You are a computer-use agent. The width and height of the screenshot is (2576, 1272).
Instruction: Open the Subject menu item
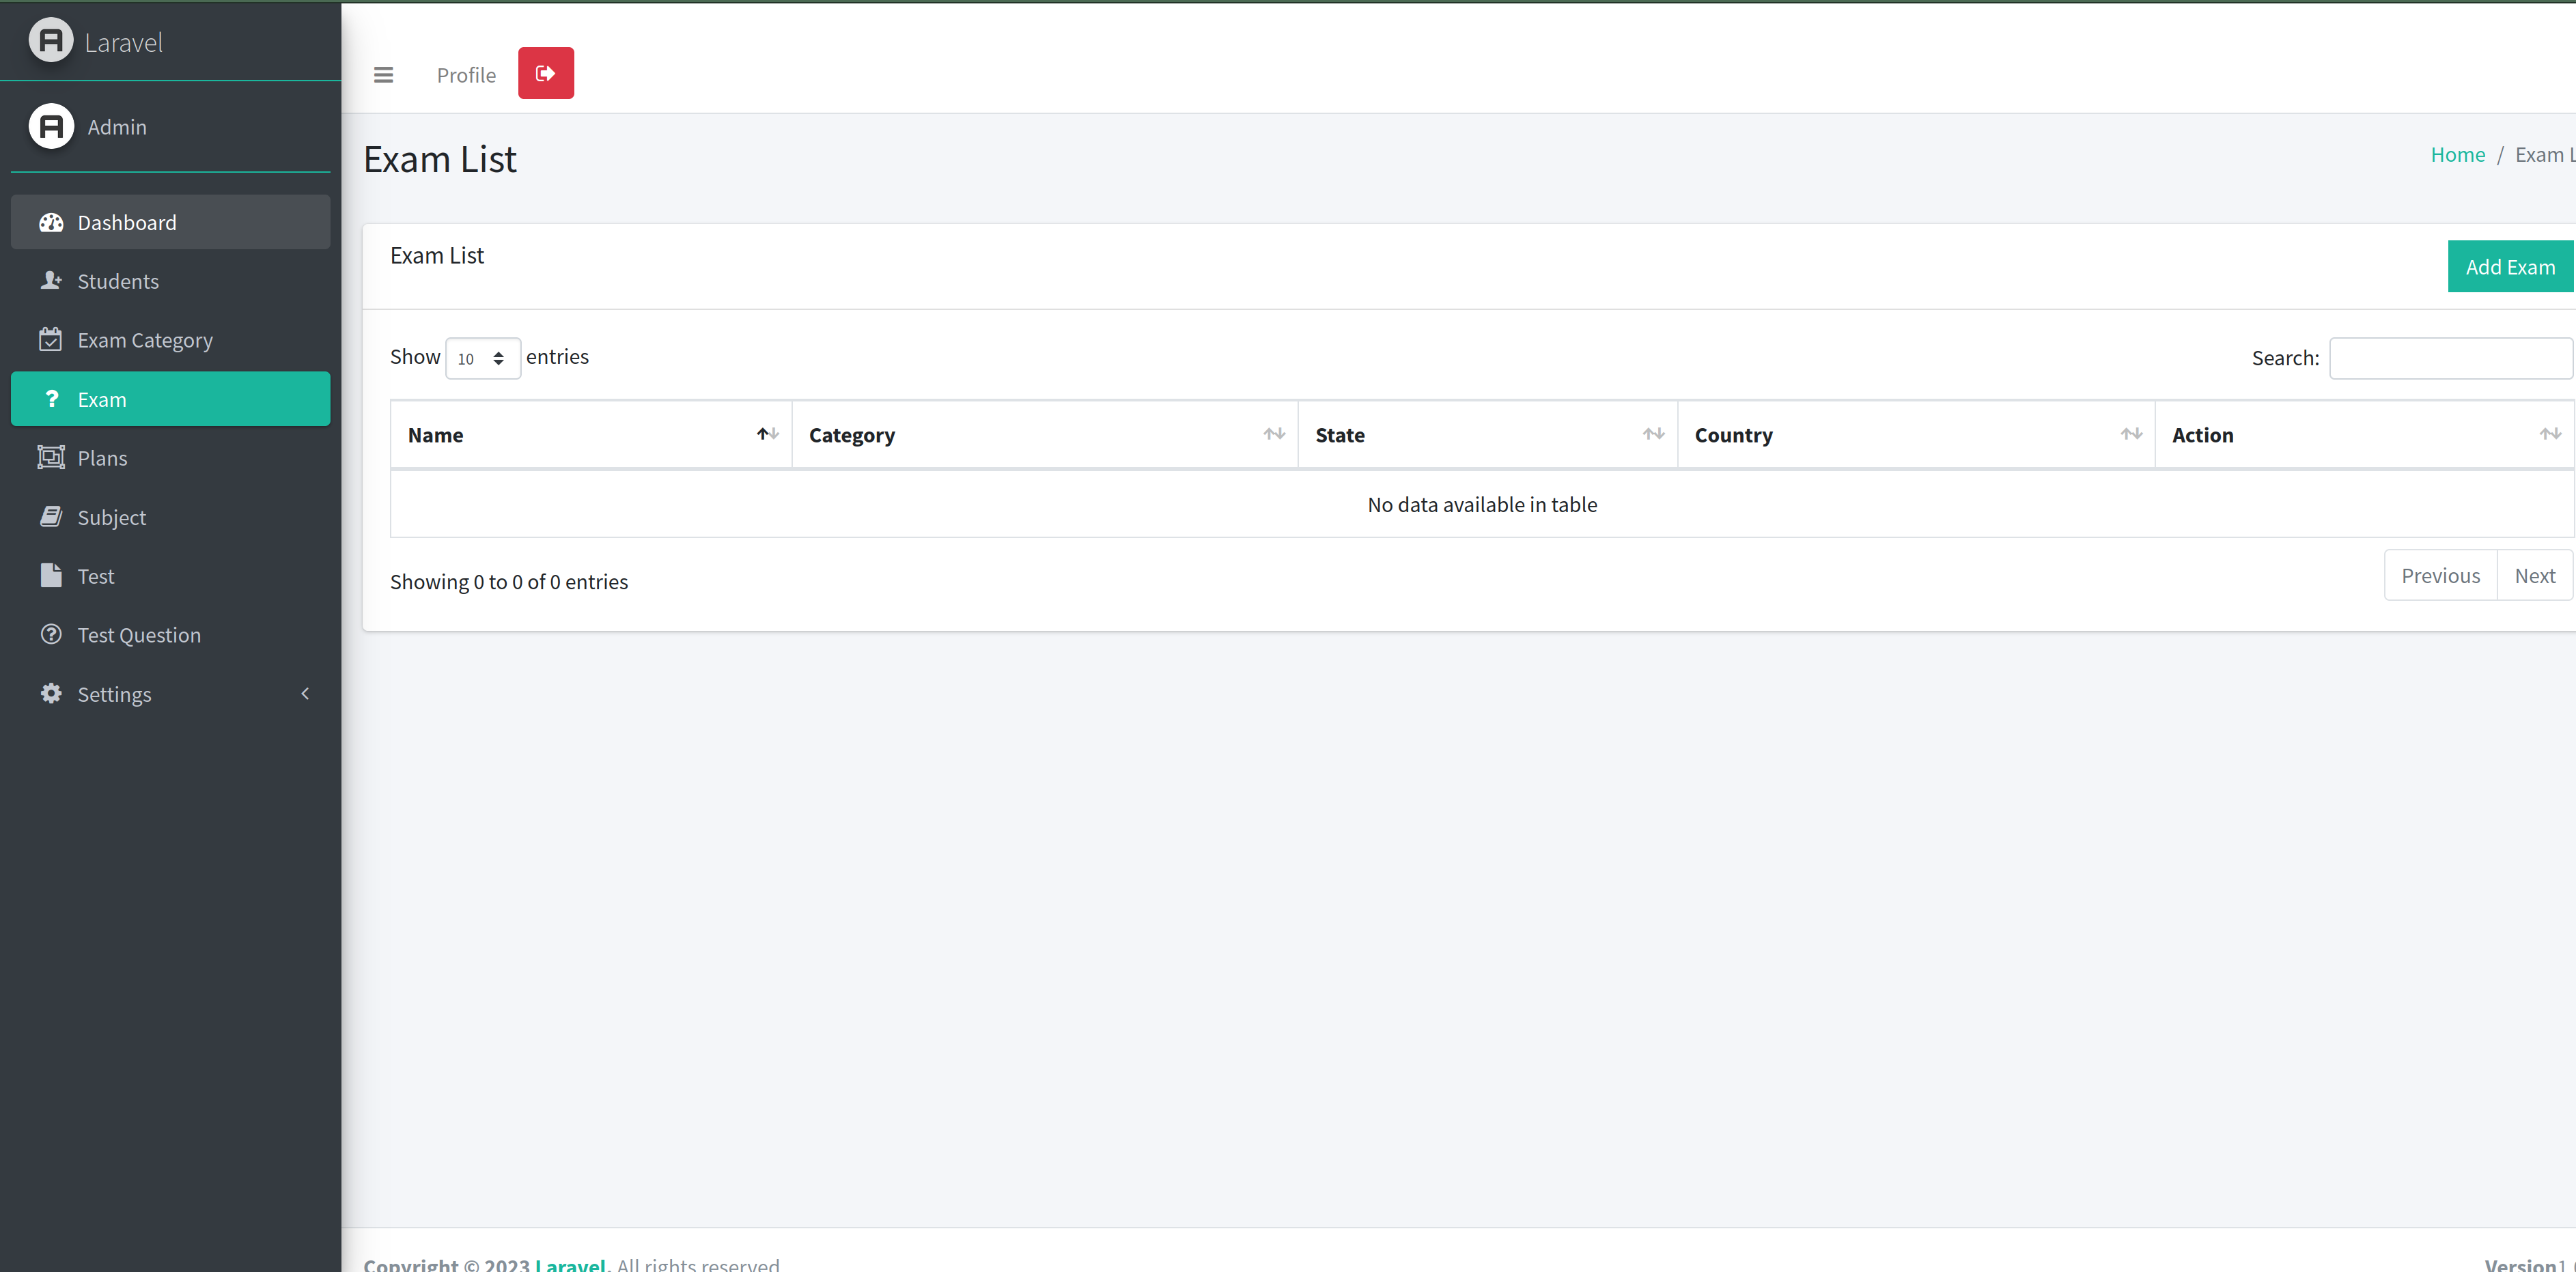[x=170, y=517]
